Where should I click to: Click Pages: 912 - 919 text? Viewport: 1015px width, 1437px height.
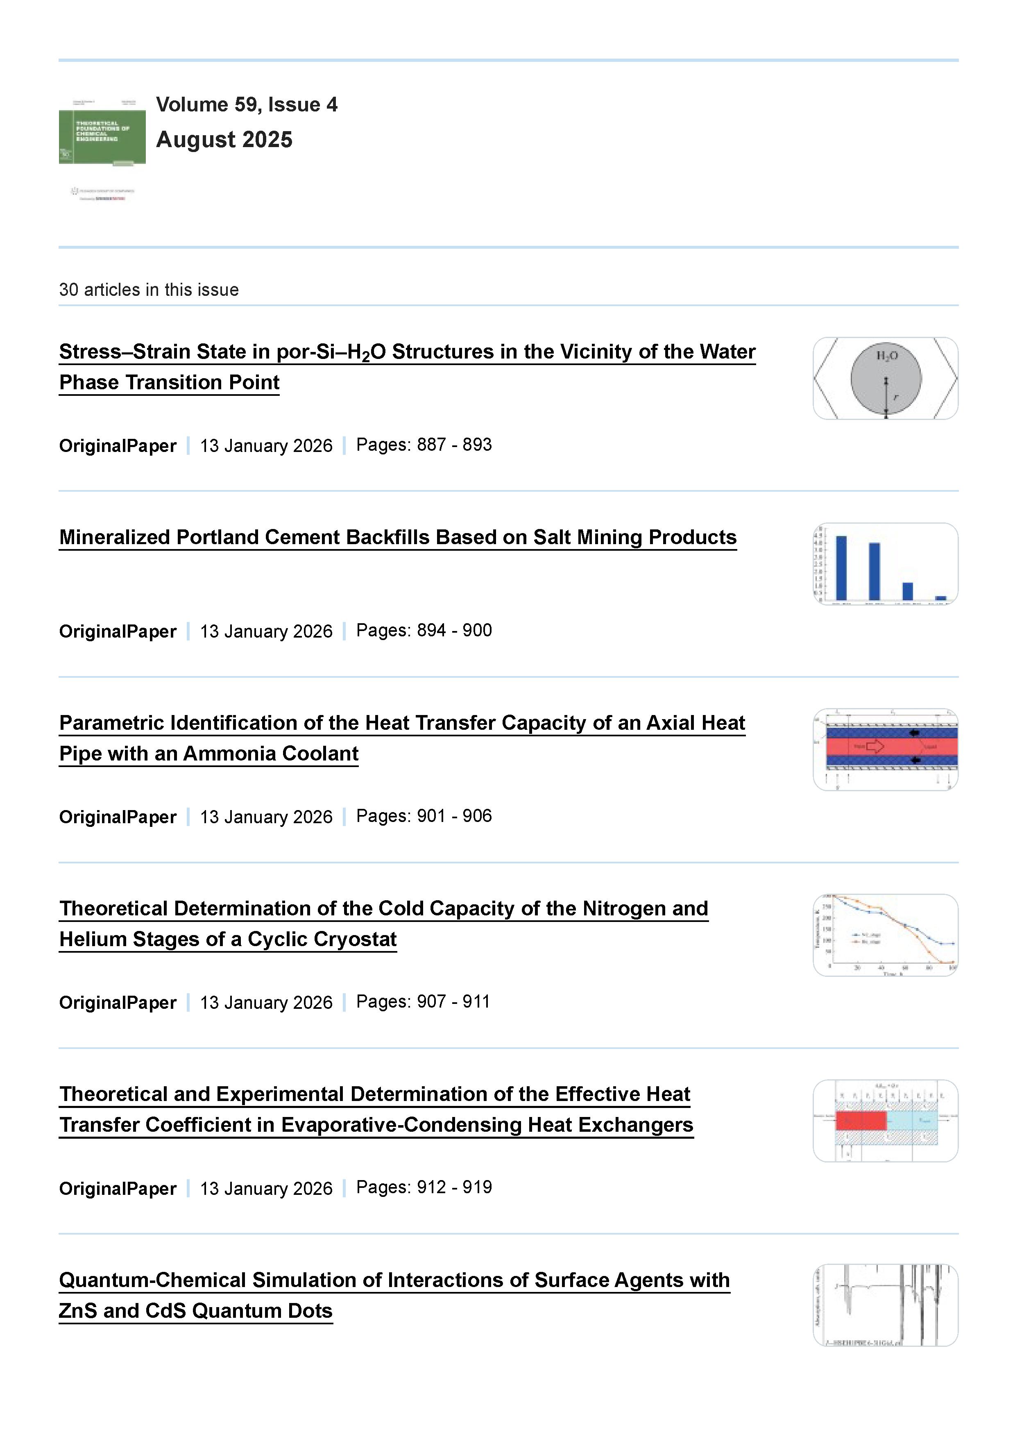(424, 1187)
